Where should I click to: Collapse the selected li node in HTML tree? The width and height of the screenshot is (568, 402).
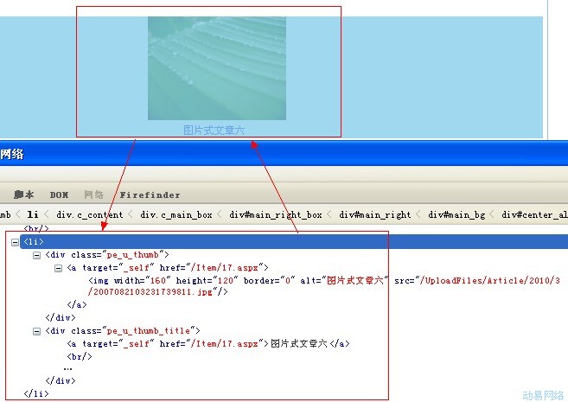pos(15,242)
